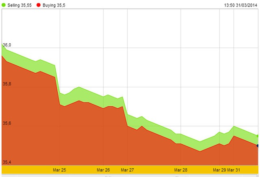Select the Mar 25 date marker

click(60, 170)
